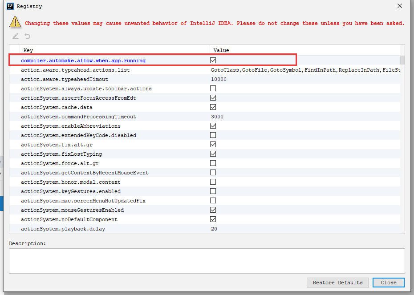The width and height of the screenshot is (414, 295).
Task: Click the Restore Defaults button
Action: (338, 283)
